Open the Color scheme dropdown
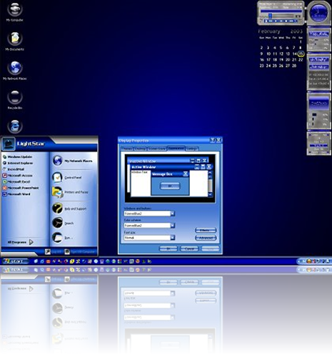332x354 pixels. tap(173, 226)
